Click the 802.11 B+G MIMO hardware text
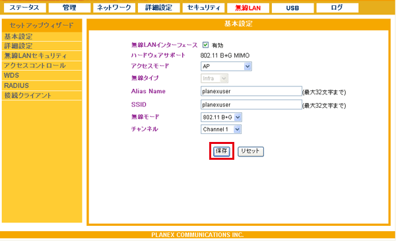This screenshot has height=241, width=396. tap(225, 55)
